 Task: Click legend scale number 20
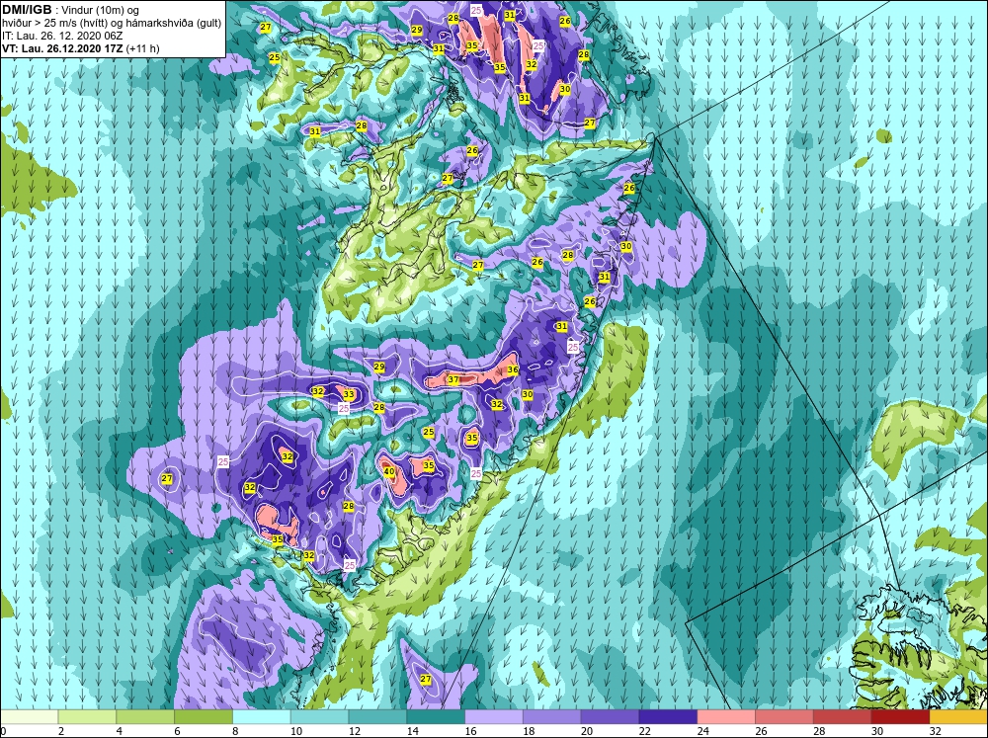pos(586,731)
